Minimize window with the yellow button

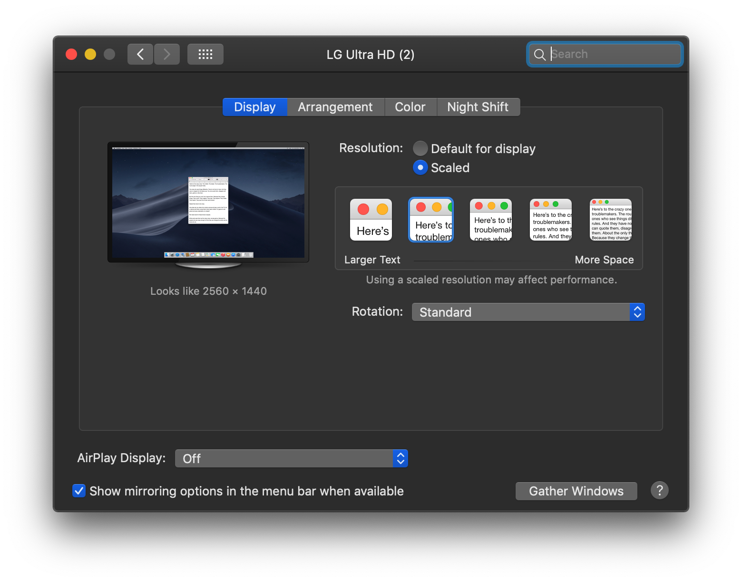(x=90, y=54)
